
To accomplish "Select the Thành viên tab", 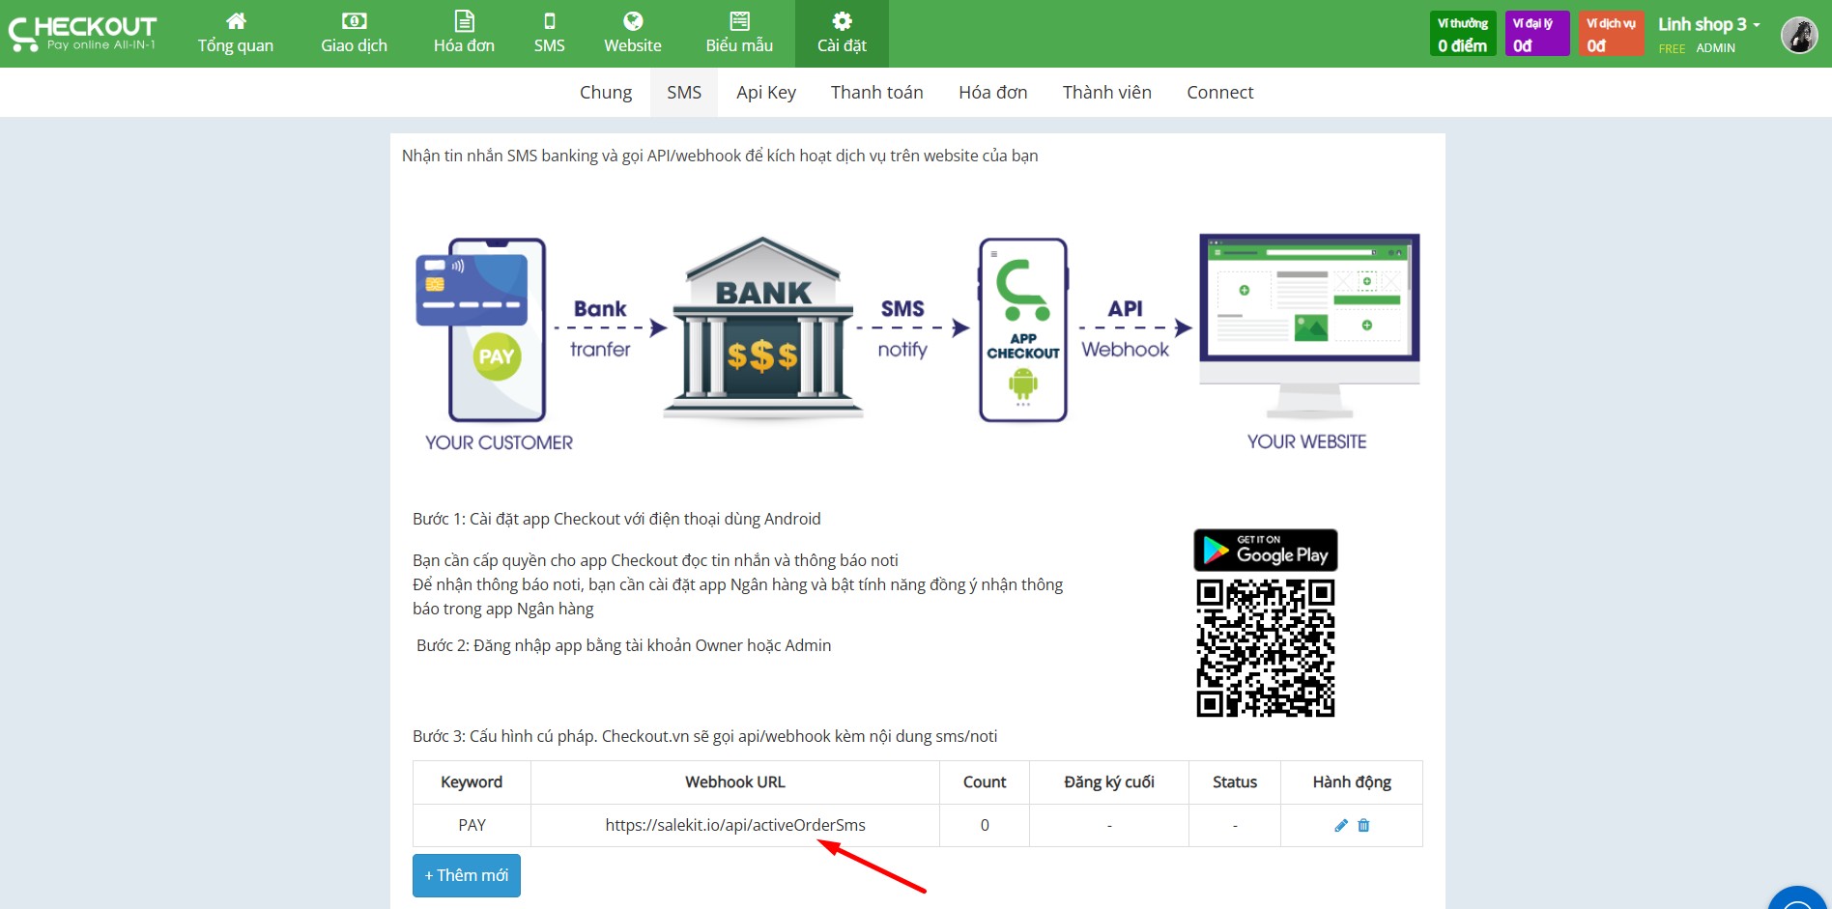I will pos(1106,93).
